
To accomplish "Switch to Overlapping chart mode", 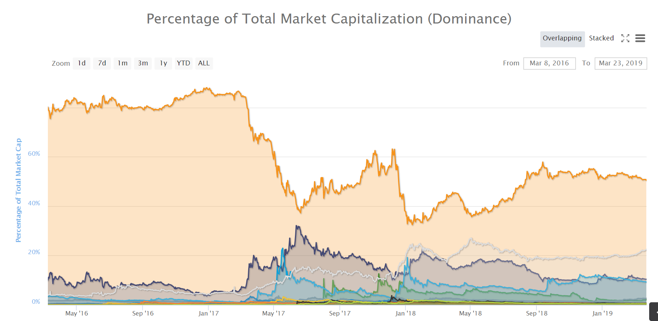I will [562, 39].
